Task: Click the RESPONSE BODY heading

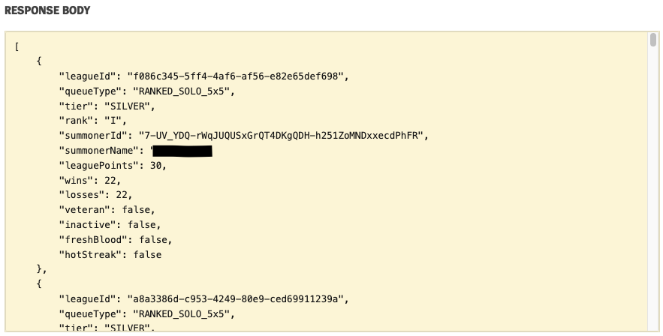Action: (x=47, y=11)
